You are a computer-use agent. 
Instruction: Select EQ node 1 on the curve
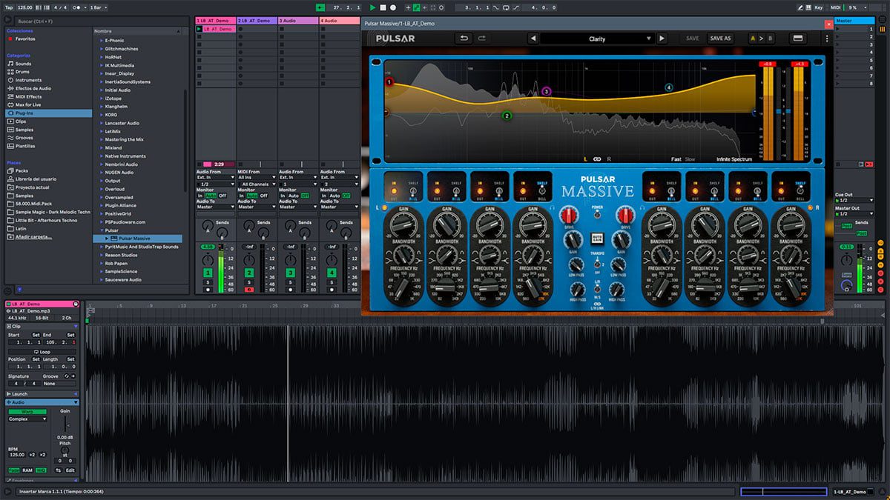[x=389, y=82]
